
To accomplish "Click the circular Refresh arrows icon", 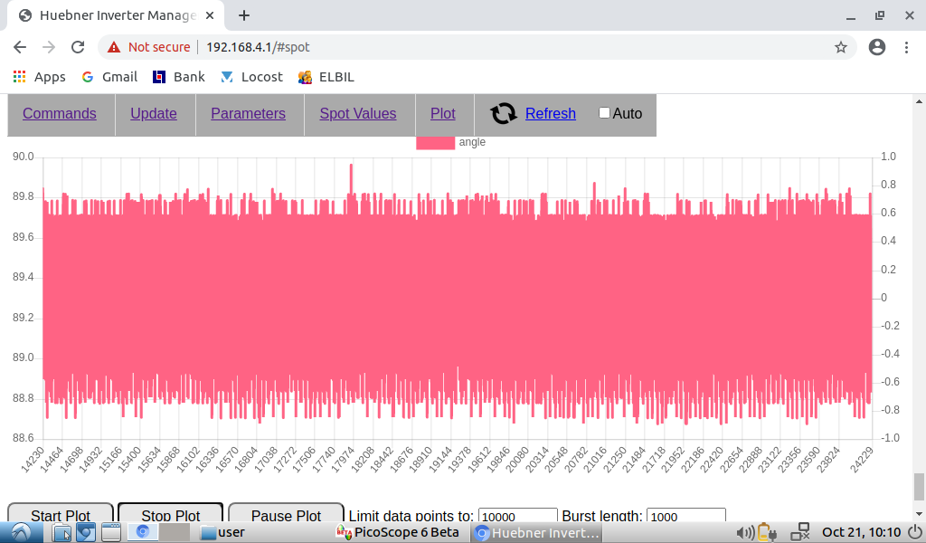I will [x=504, y=113].
